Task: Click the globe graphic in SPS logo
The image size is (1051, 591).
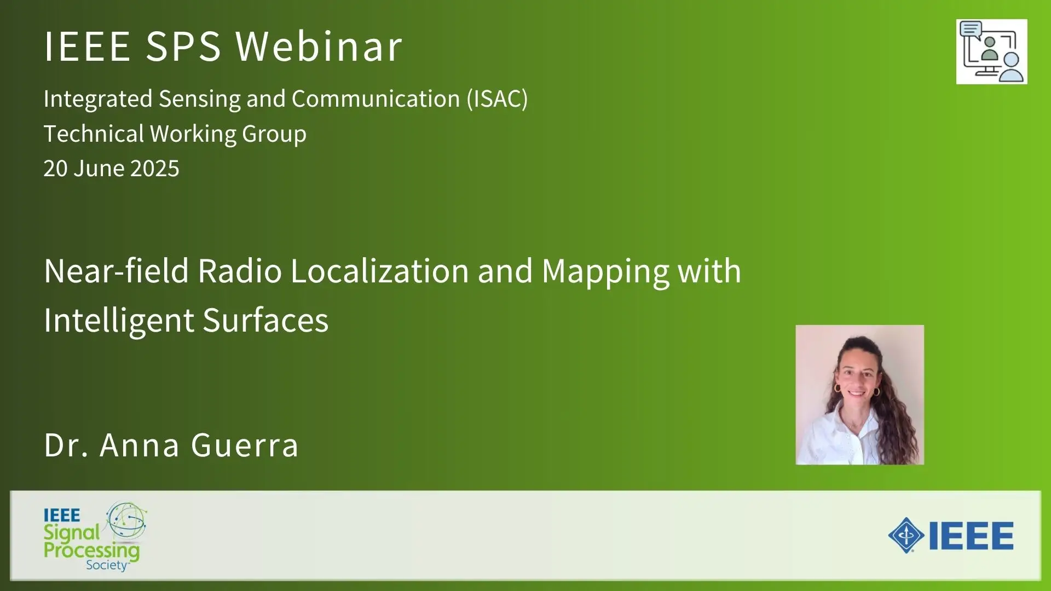Action: (127, 520)
